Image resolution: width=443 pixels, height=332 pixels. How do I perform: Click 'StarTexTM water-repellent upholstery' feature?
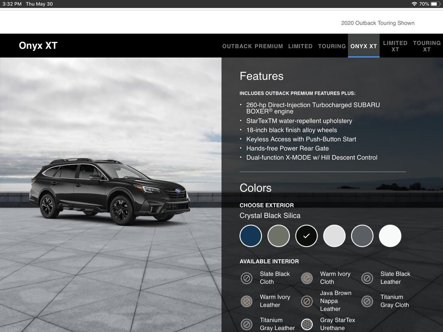point(299,121)
